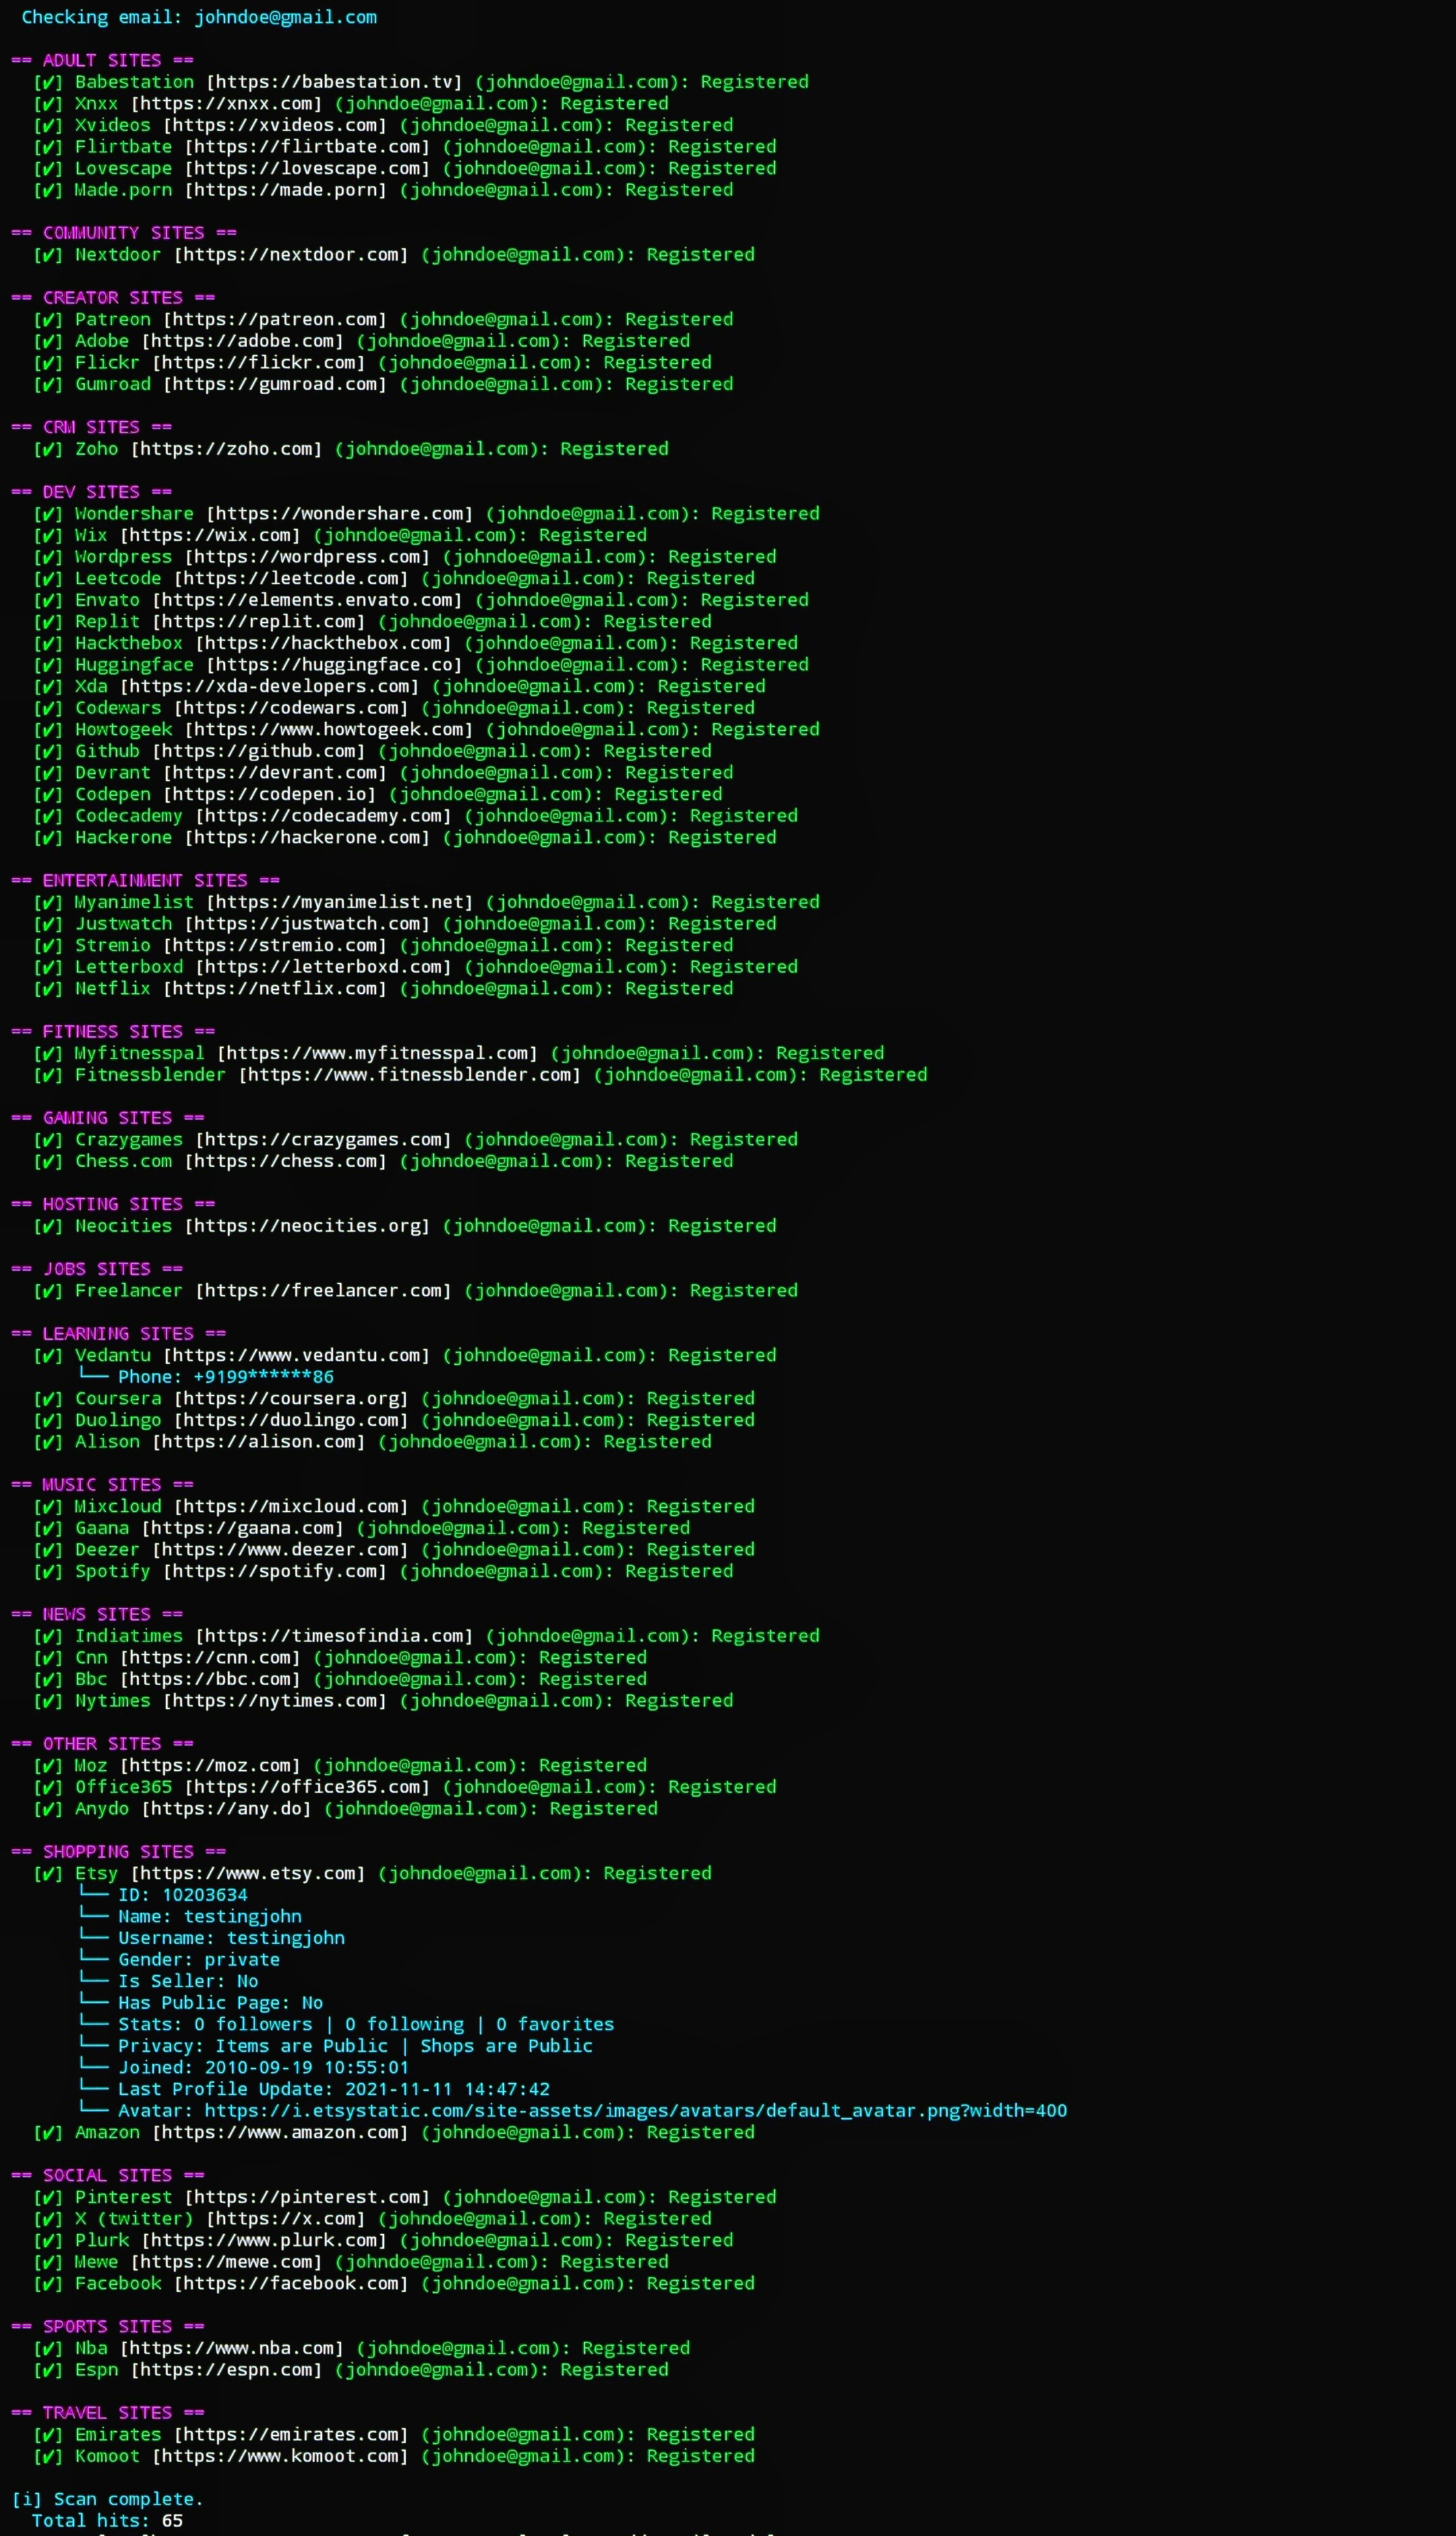1456x2536 pixels.
Task: Click the '== CREATOR SITES ==' header
Action: click(113, 297)
